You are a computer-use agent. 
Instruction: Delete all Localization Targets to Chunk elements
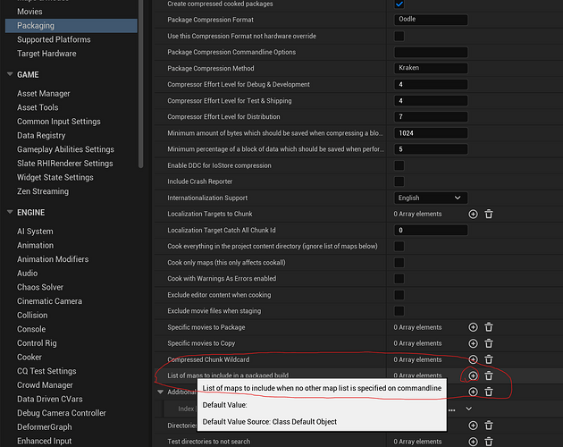(489, 215)
